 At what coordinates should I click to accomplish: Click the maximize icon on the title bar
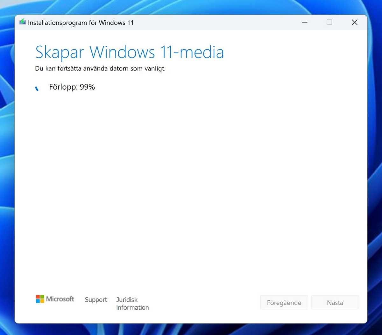[x=329, y=22]
